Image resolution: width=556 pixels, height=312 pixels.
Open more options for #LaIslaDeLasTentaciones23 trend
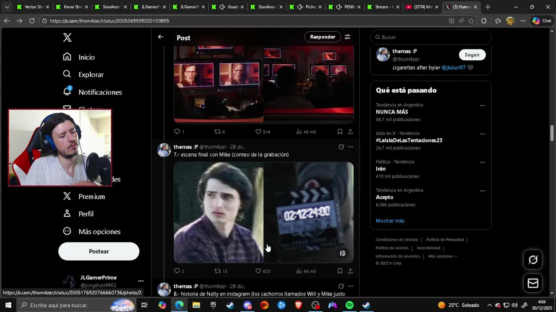click(x=482, y=134)
